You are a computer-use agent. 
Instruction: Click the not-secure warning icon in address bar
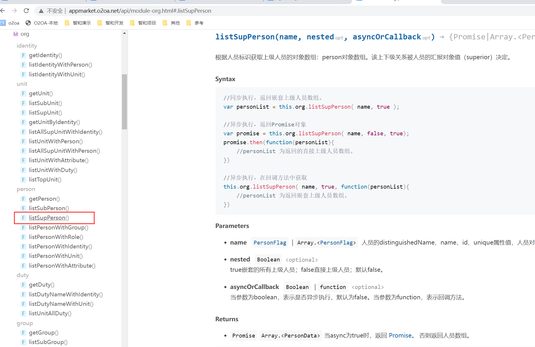click(41, 11)
